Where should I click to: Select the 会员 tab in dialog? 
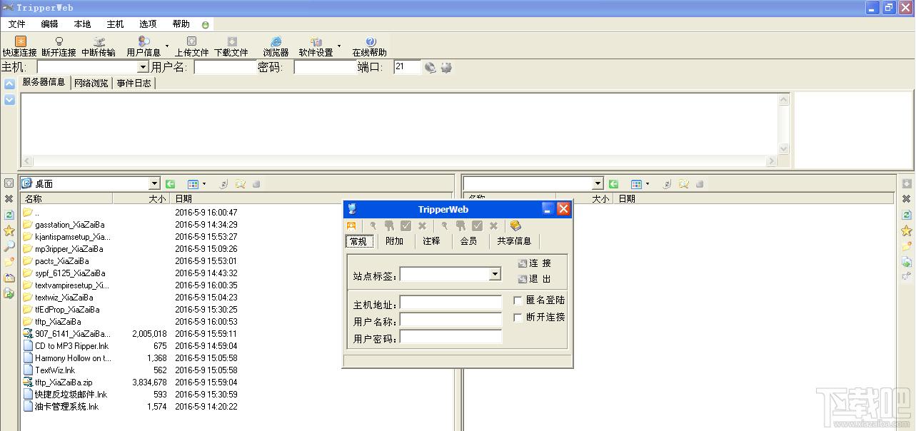[x=468, y=241]
